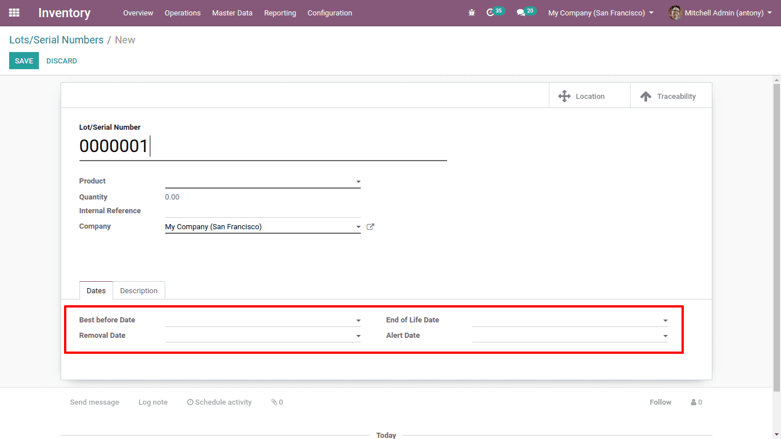Screen dimensions: 781x439
Task: Open activities clock icon with 35 badge
Action: click(x=495, y=12)
